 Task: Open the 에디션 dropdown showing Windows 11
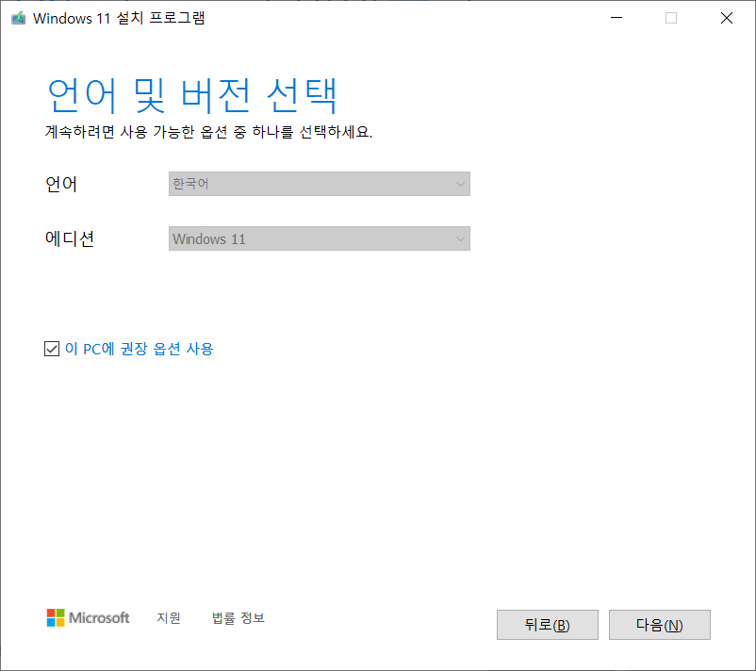coord(319,238)
